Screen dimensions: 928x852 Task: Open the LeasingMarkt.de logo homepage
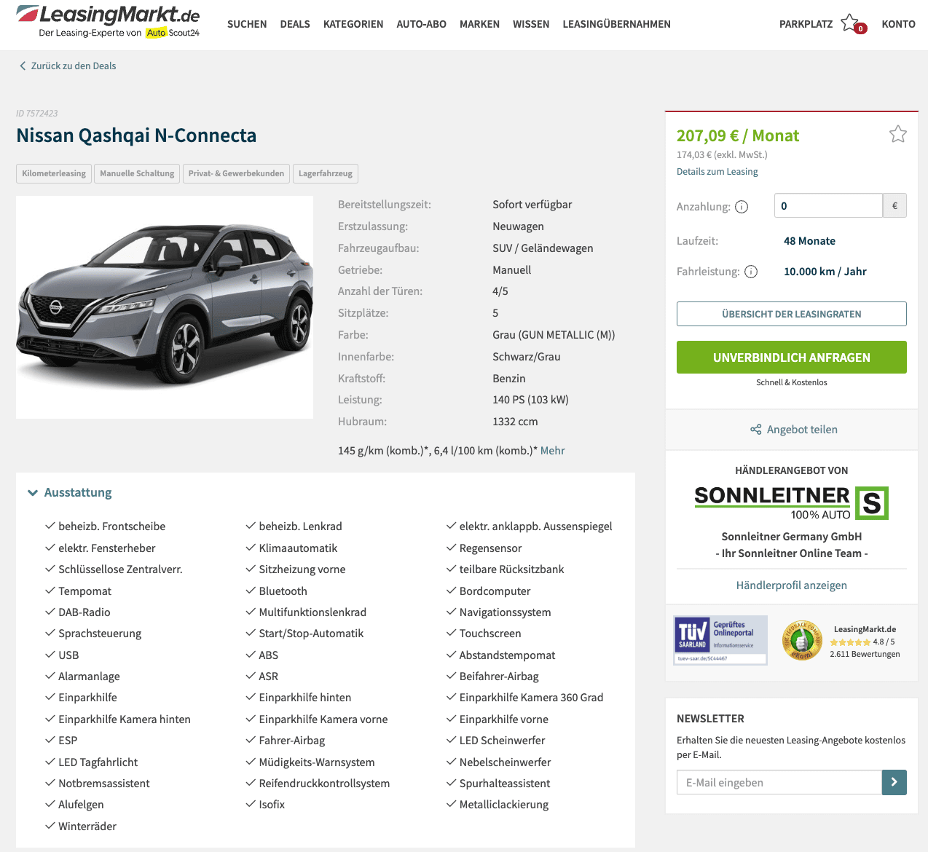pos(108,21)
